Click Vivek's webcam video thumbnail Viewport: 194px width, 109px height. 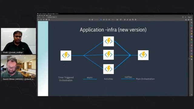18,41
